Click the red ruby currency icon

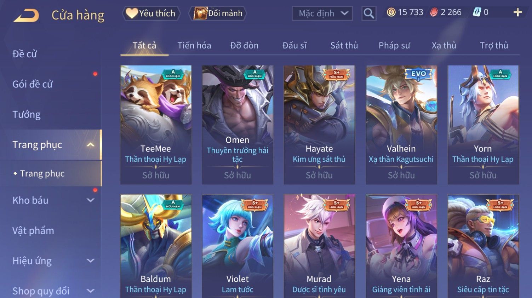click(x=434, y=12)
